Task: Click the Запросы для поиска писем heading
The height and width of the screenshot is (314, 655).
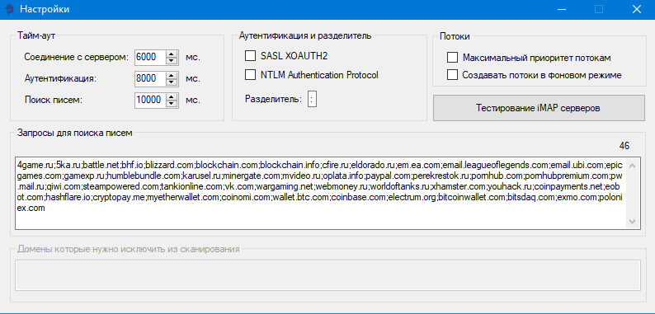Action: coord(75,134)
